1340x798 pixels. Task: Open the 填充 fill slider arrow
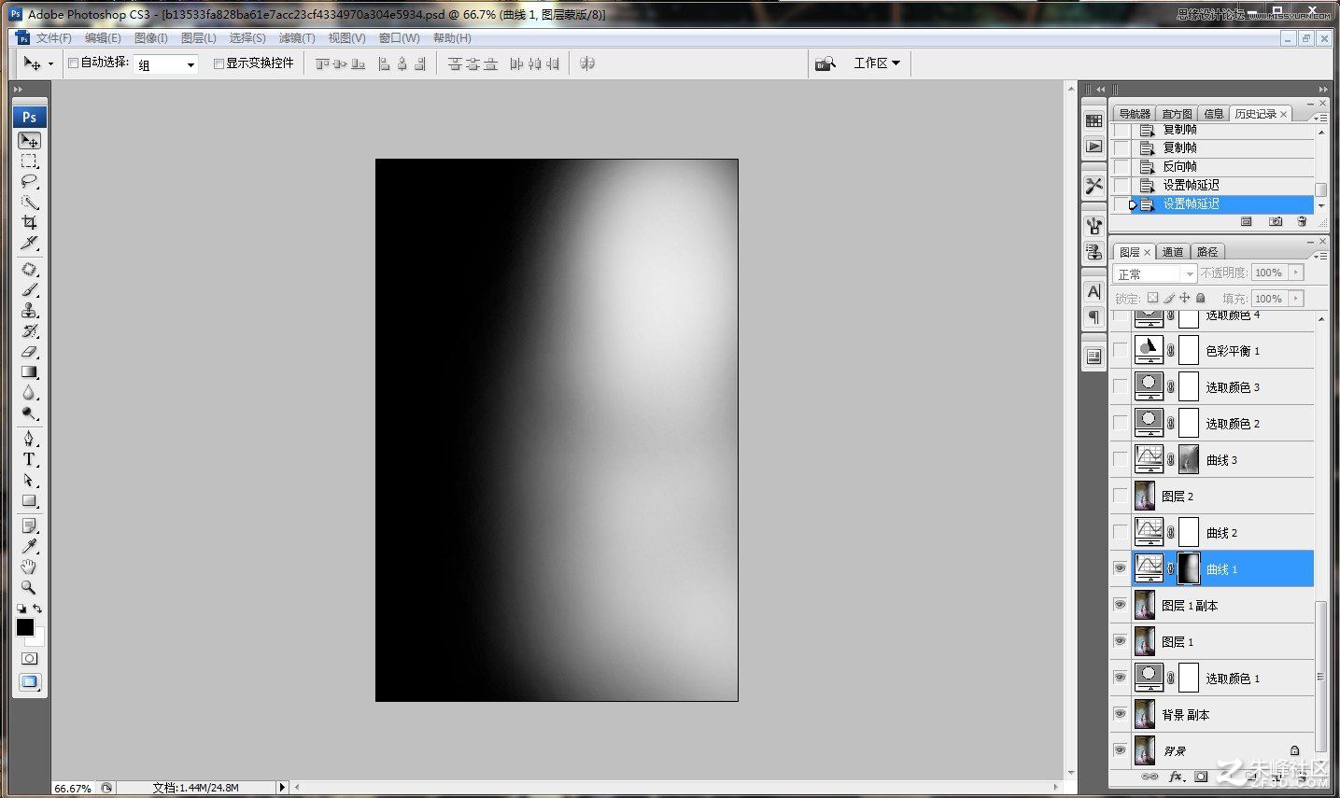[x=1296, y=299]
